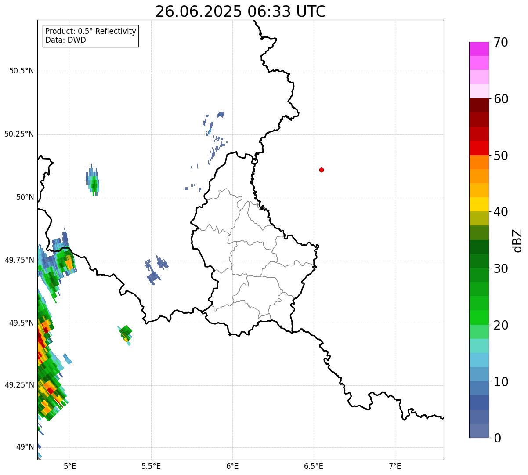Click the 50.5°N latitude tick label
The width and height of the screenshot is (528, 475).
pyautogui.click(x=22, y=71)
